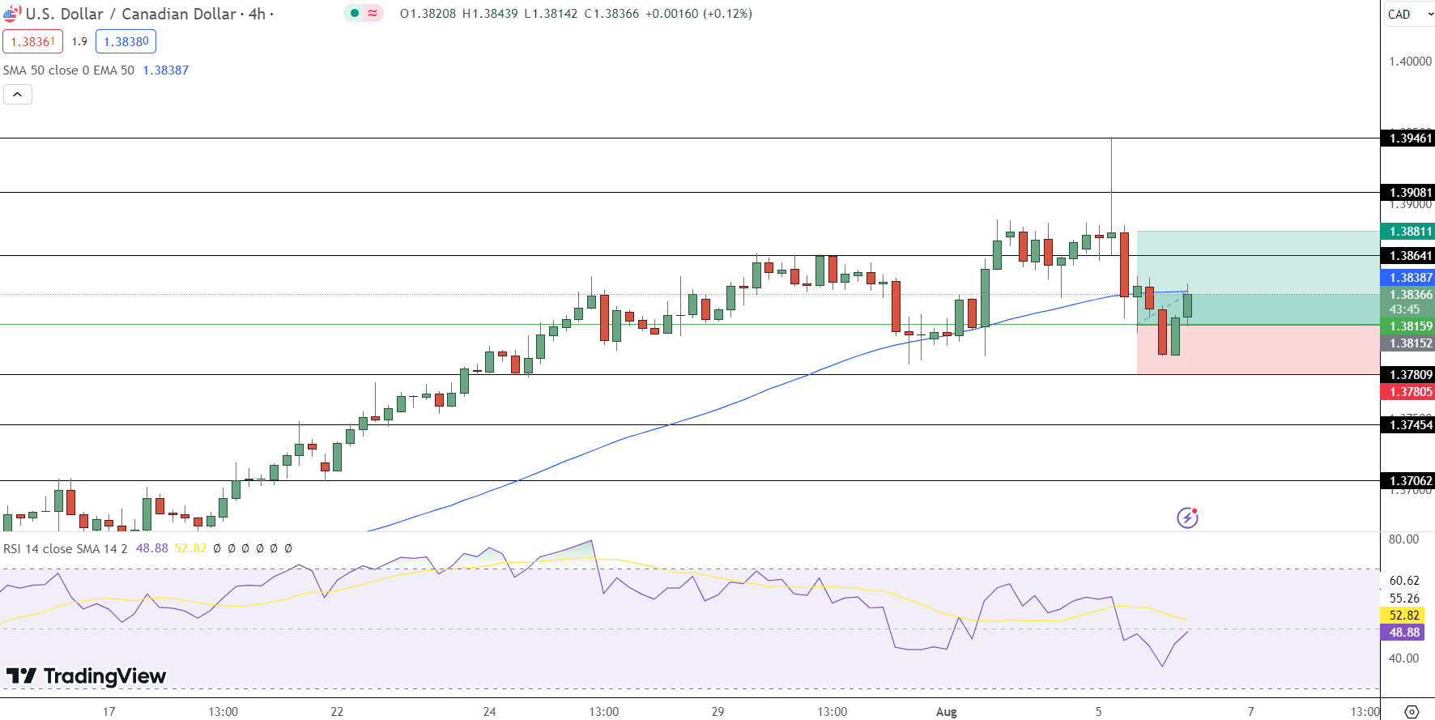The image size is (1435, 720).
Task: Click the pink data approximation indicator icon
Action: point(373,13)
